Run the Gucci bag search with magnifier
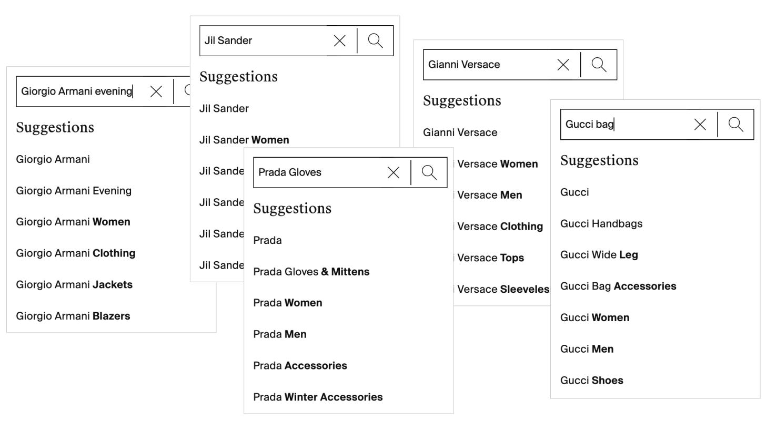The image size is (766, 431). (x=735, y=125)
